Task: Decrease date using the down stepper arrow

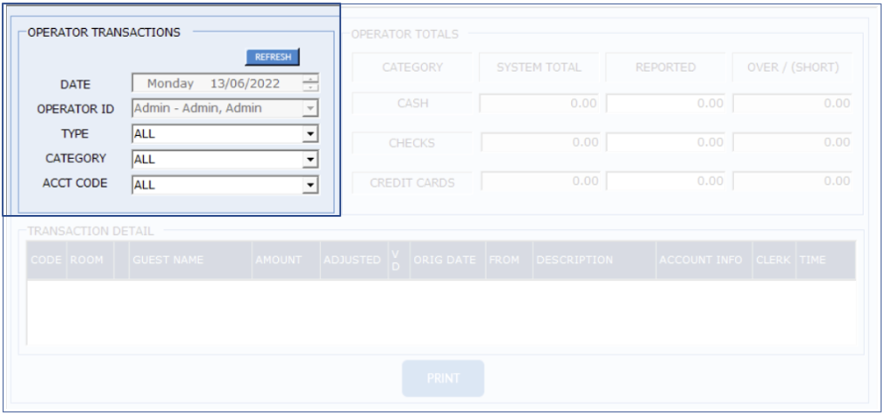Action: [x=310, y=89]
